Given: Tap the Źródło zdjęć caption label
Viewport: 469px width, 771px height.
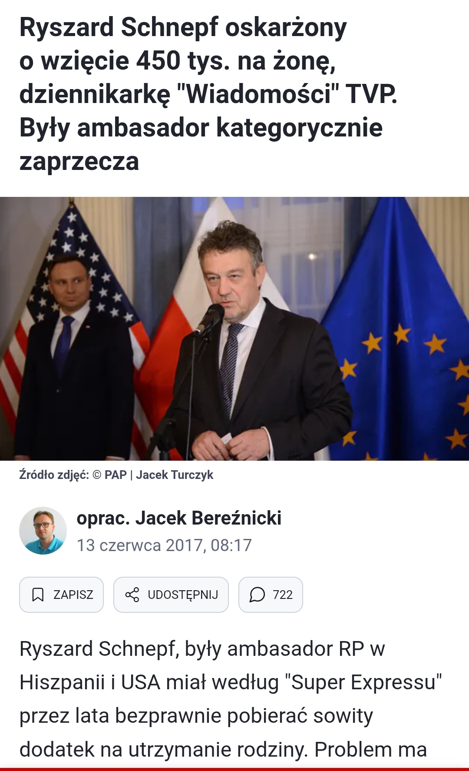Looking at the screenshot, I should pyautogui.click(x=54, y=475).
